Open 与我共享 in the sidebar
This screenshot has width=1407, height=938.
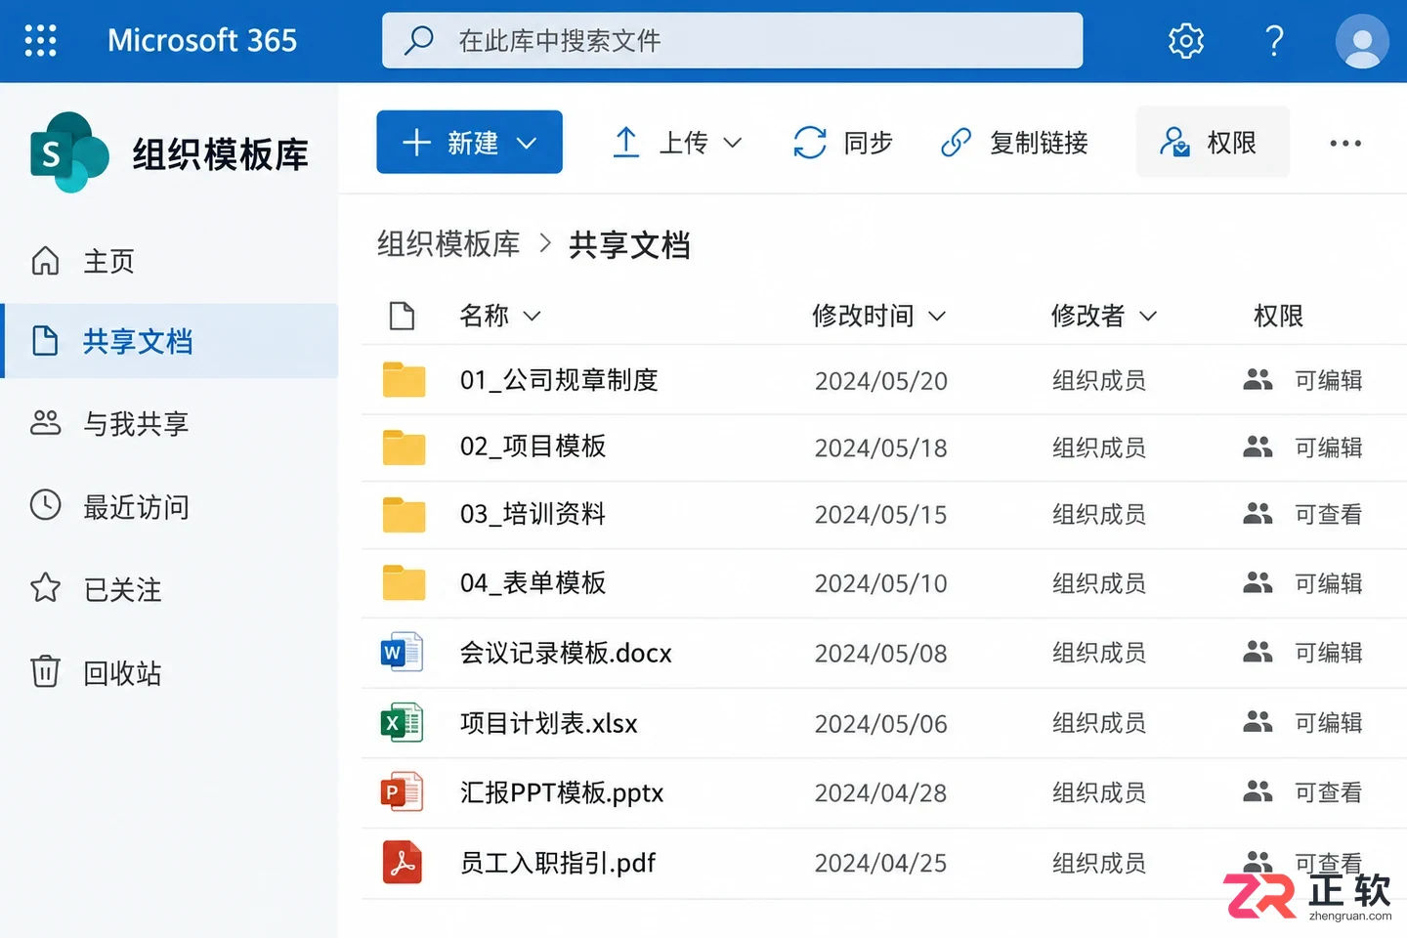click(171, 423)
